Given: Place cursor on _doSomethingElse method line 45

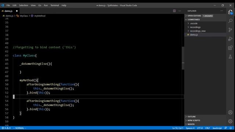Looking at the screenshot, I should [x=36, y=64].
